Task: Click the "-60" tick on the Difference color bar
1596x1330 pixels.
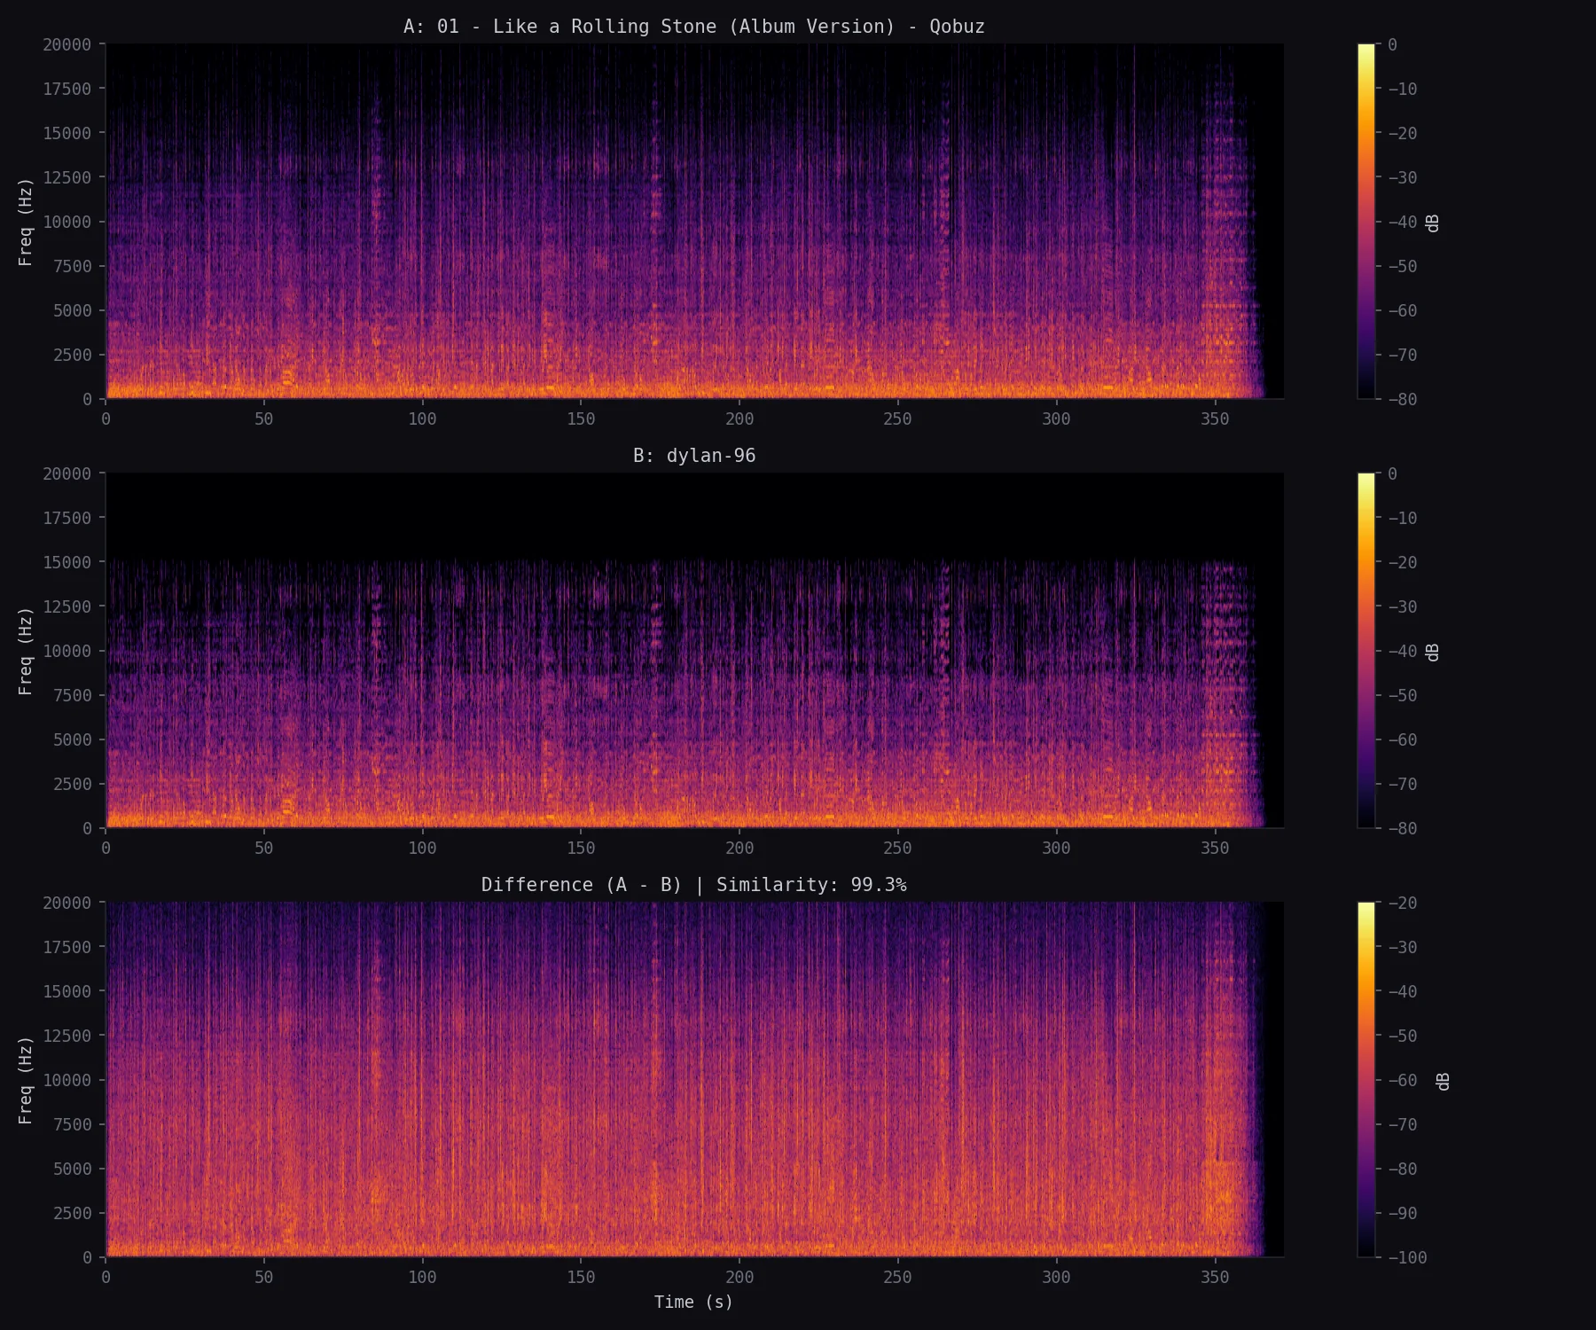Action: pos(1402,1080)
